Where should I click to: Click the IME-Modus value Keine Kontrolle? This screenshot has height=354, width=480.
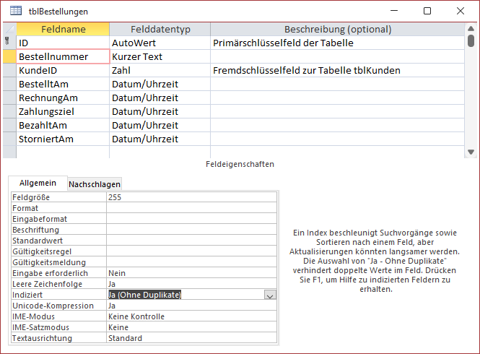coord(191,316)
